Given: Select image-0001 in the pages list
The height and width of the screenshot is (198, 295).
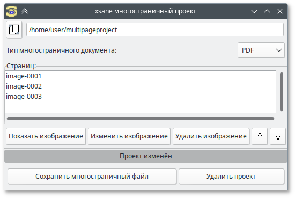Looking at the screenshot, I should tap(141, 76).
